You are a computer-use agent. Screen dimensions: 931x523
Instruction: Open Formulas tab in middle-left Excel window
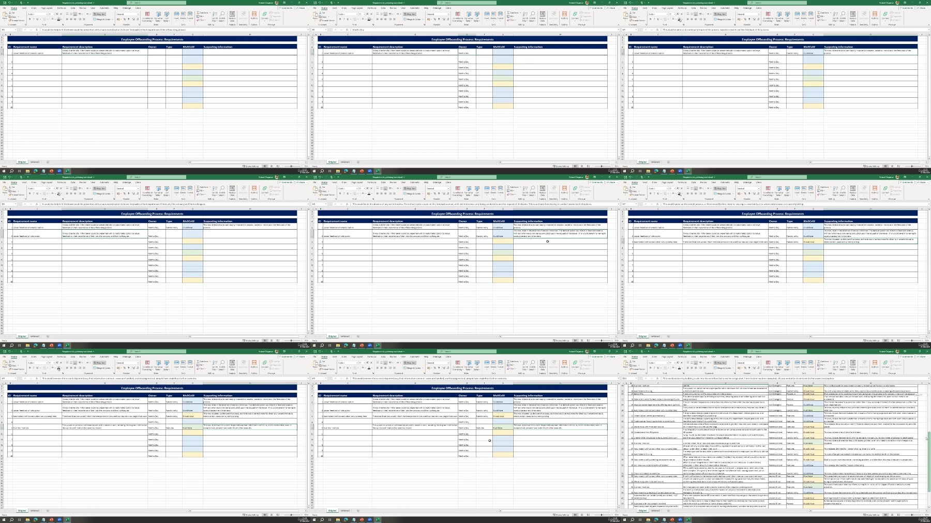[x=61, y=182]
